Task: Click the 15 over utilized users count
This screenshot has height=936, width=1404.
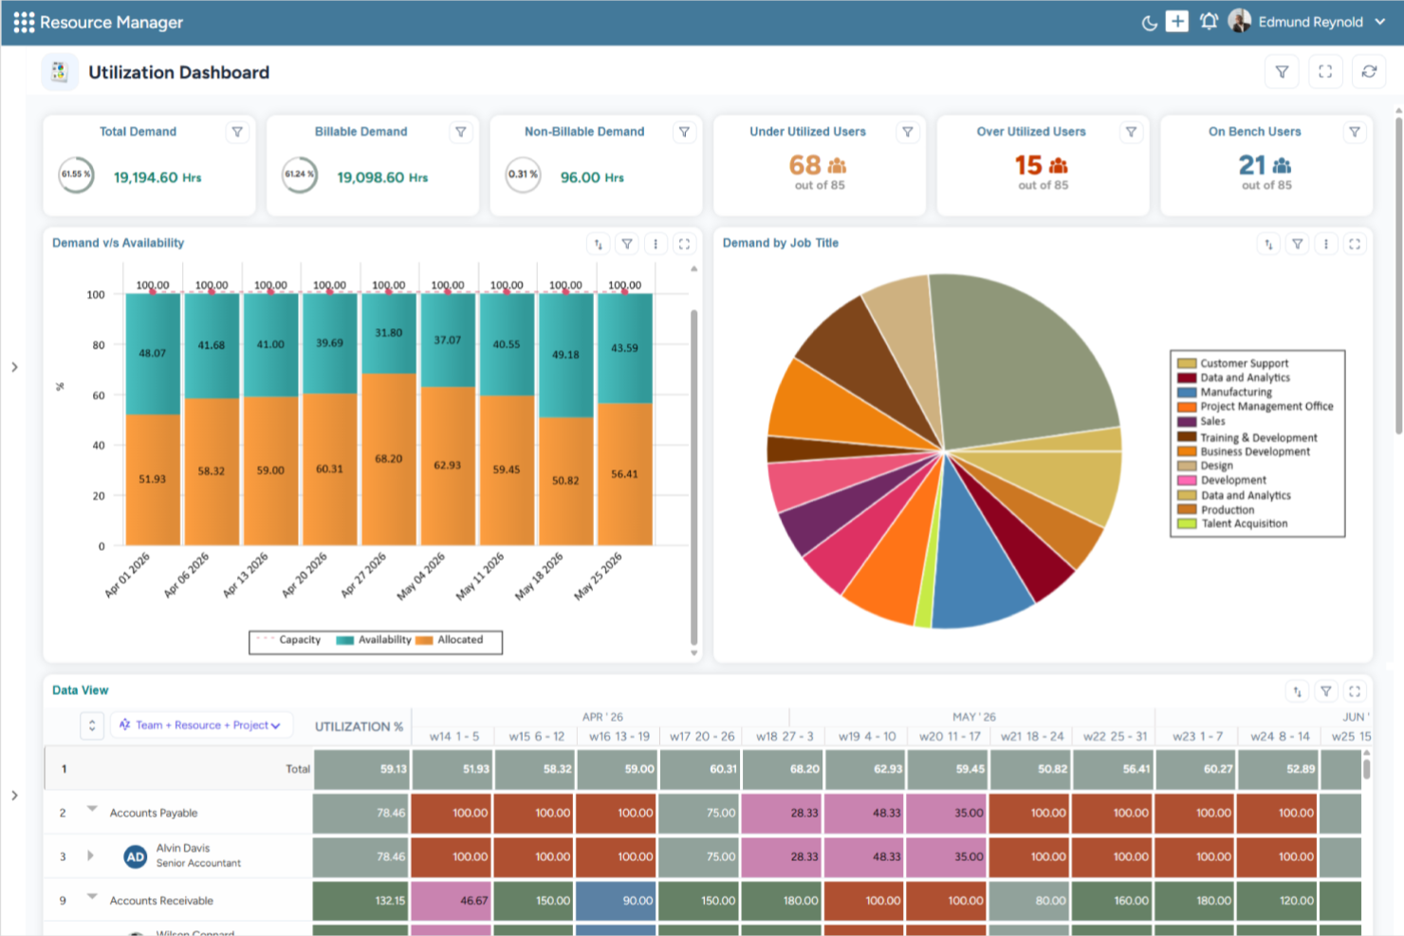Action: click(1028, 165)
